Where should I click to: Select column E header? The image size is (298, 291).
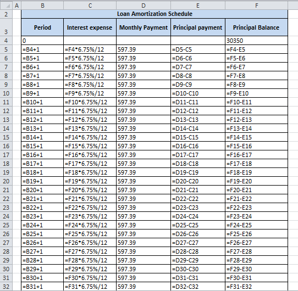point(198,5)
